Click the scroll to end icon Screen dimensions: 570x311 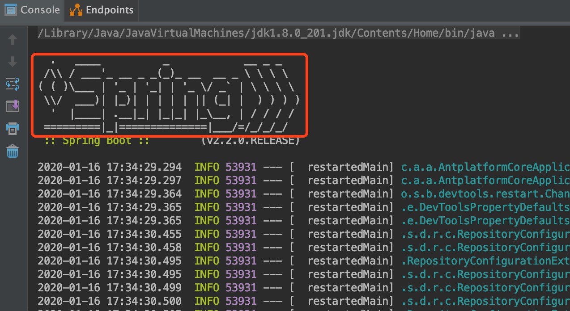tap(13, 106)
